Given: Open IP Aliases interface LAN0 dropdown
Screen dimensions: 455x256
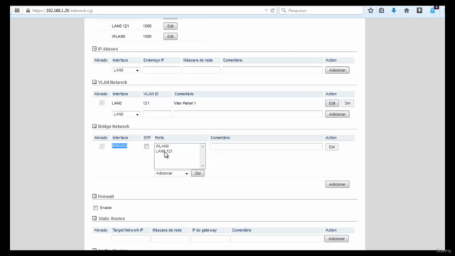Looking at the screenshot, I should (x=126, y=70).
